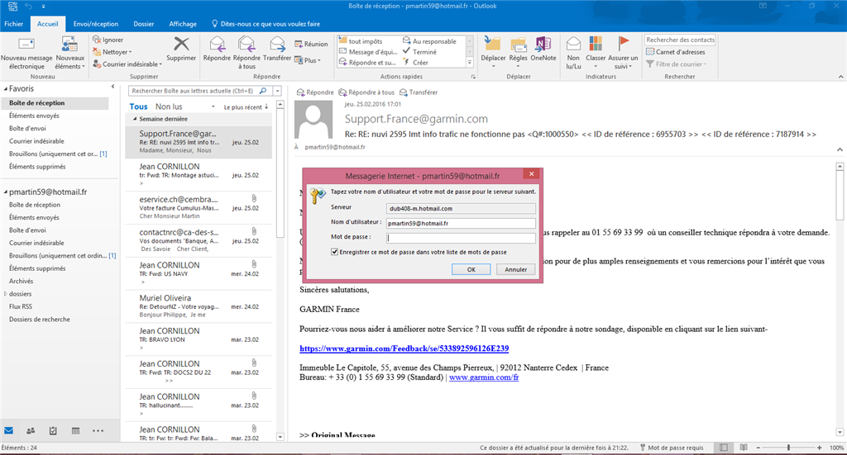Switch to Mail view in bottom navigation

click(8, 431)
